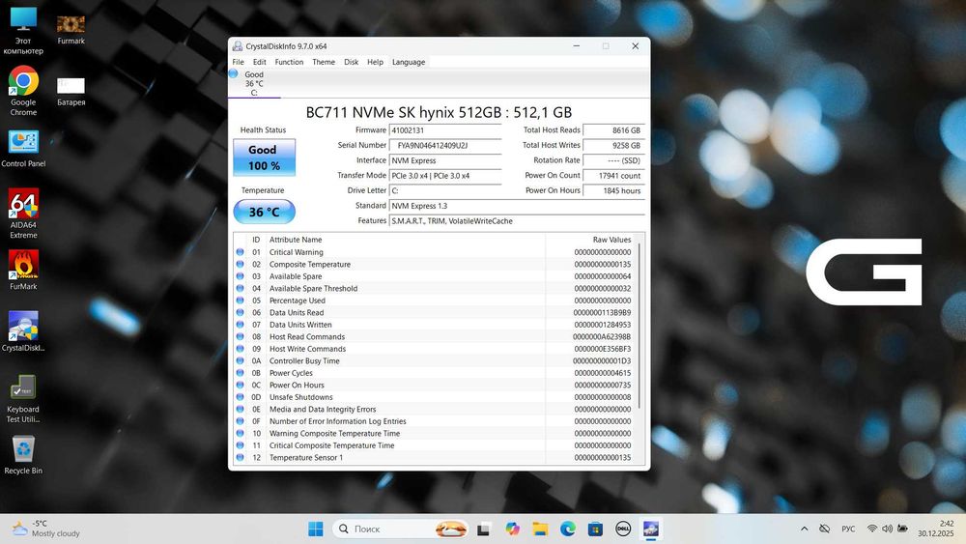Image resolution: width=966 pixels, height=544 pixels.
Task: Open the Help menu
Action: pos(375,62)
